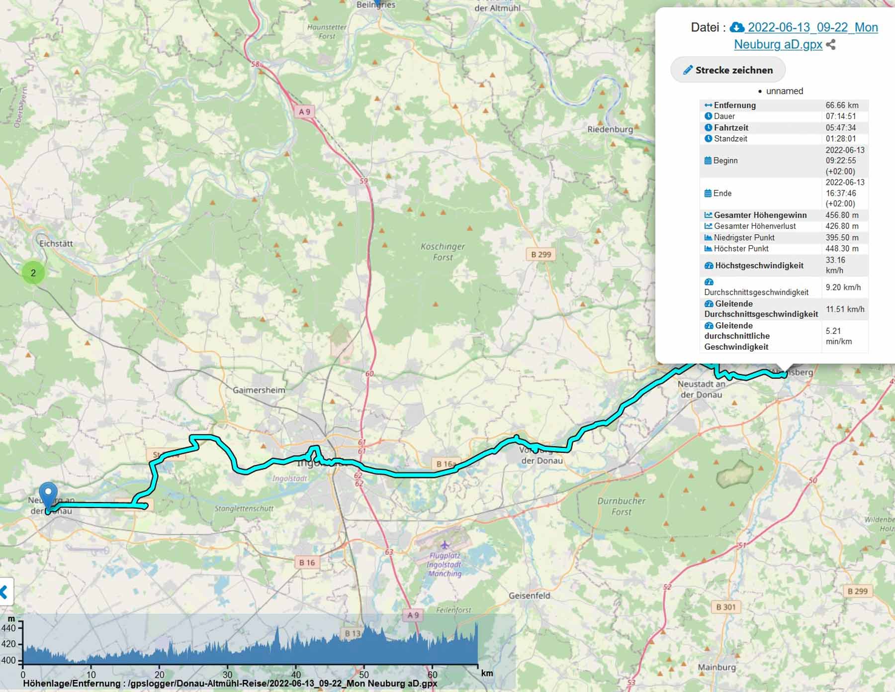Click the calendar icon next to Beginn
The height and width of the screenshot is (692, 895).
708,161
